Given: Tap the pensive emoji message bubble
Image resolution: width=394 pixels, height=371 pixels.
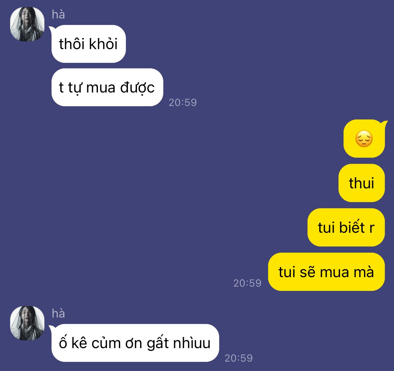Looking at the screenshot, I should (x=364, y=139).
